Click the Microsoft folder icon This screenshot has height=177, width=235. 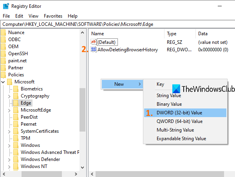click(x=9, y=82)
